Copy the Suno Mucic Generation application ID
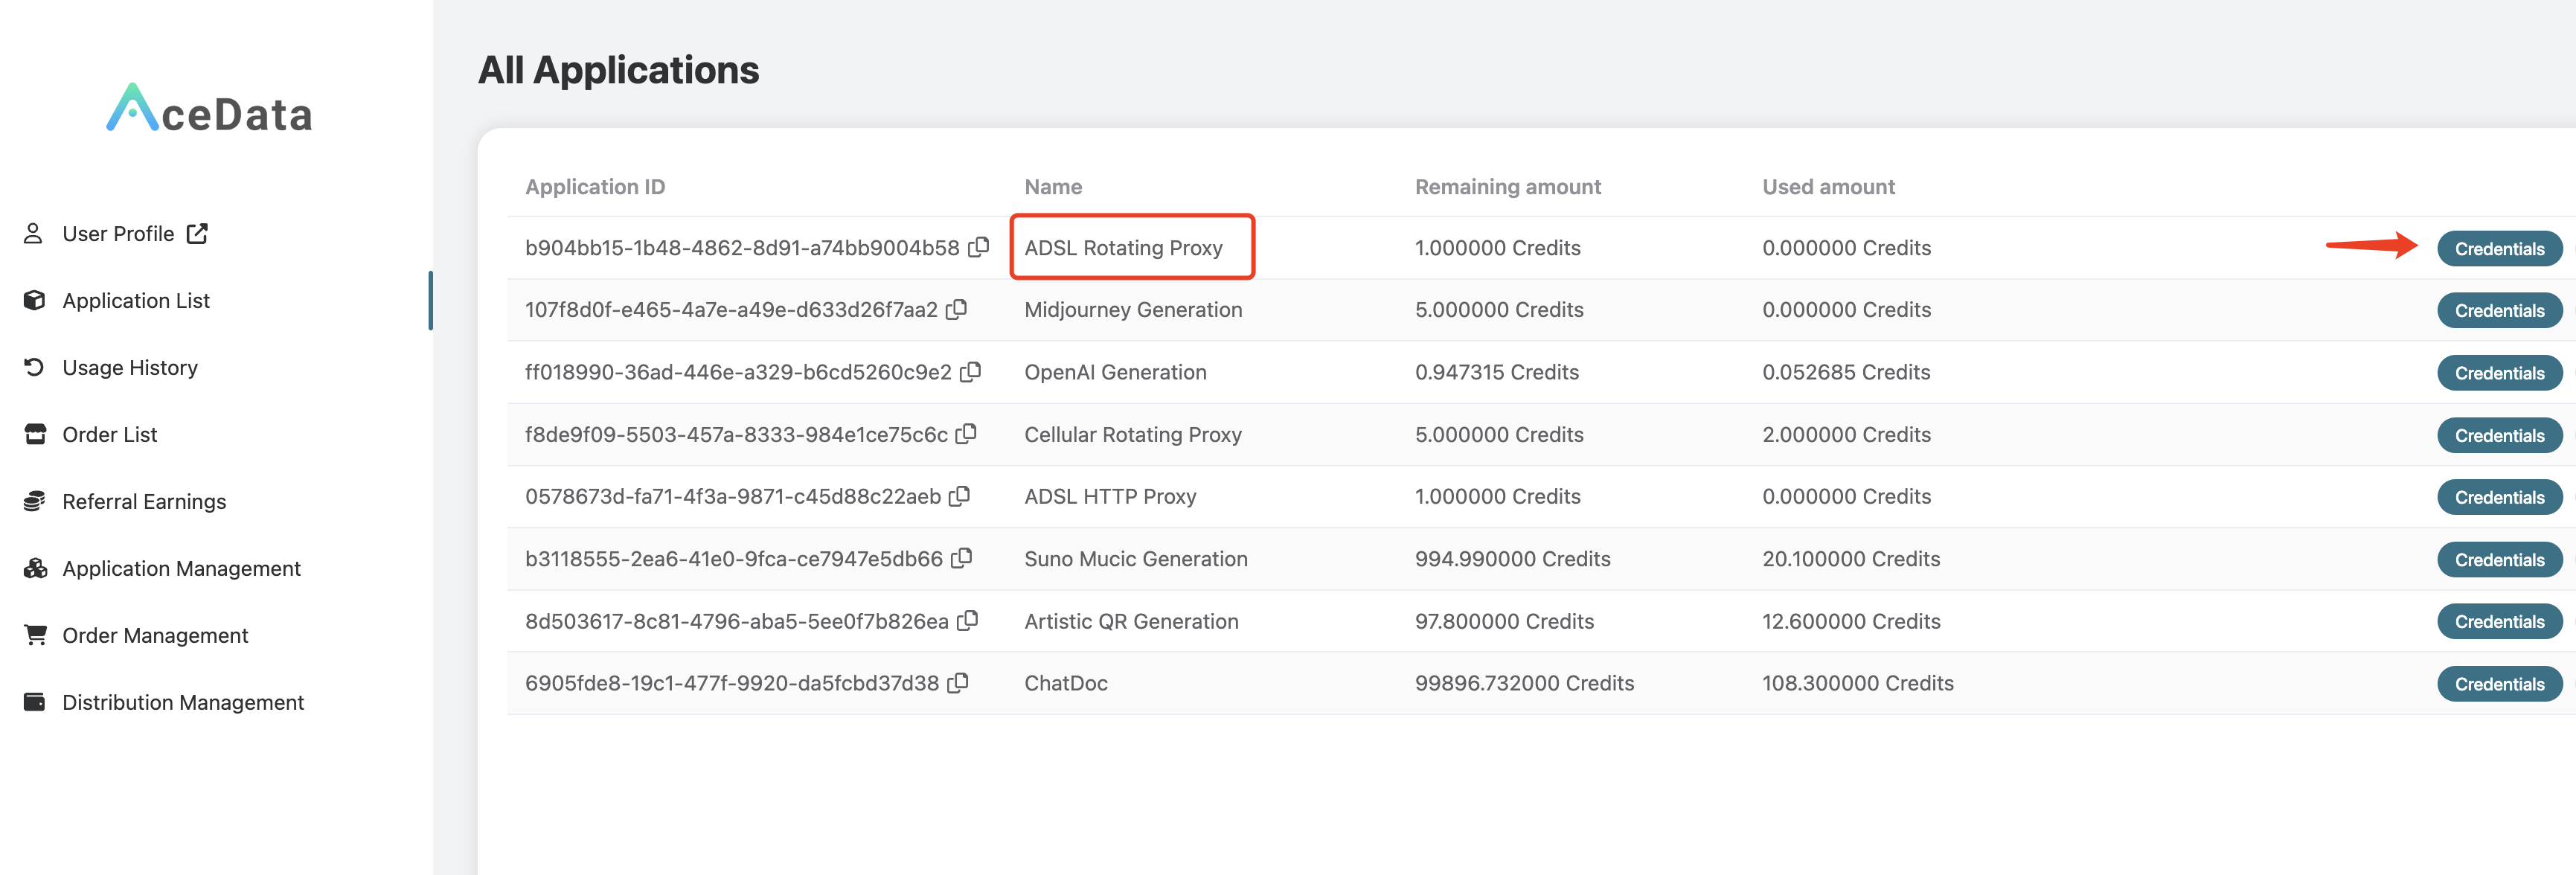2576x875 pixels. [961, 558]
